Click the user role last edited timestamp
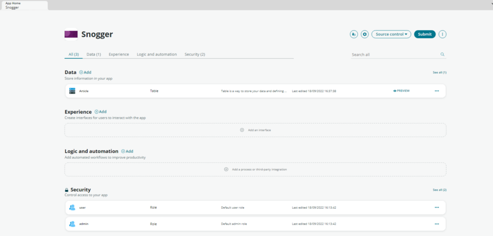The image size is (493, 236). click(x=314, y=208)
